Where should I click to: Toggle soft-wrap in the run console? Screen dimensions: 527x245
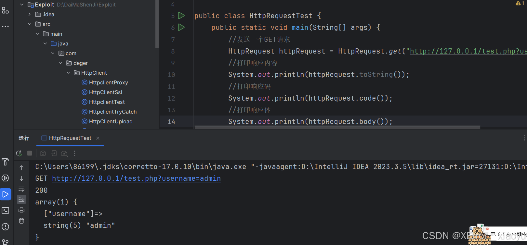click(x=21, y=189)
